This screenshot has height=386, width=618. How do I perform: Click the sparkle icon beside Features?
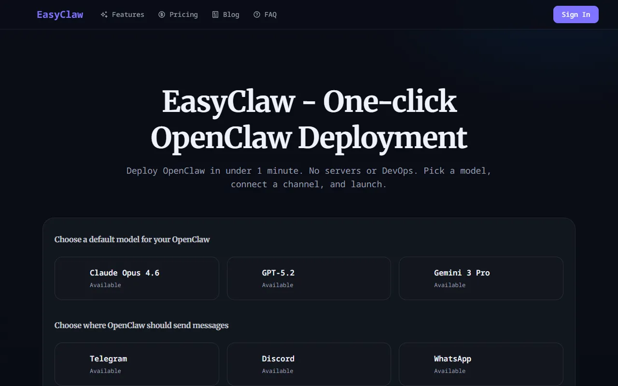point(104,14)
